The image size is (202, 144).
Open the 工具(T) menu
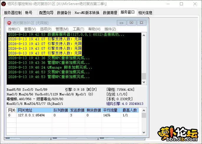coord(78,29)
